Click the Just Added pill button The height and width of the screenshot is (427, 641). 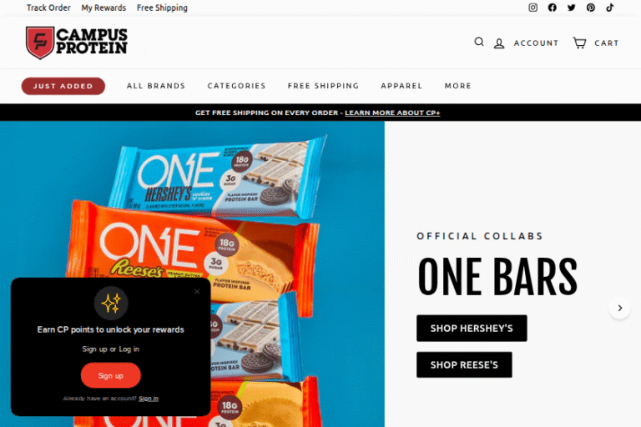point(63,86)
